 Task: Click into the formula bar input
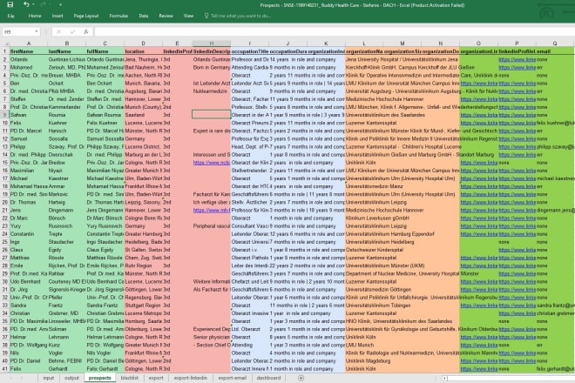(x=334, y=32)
